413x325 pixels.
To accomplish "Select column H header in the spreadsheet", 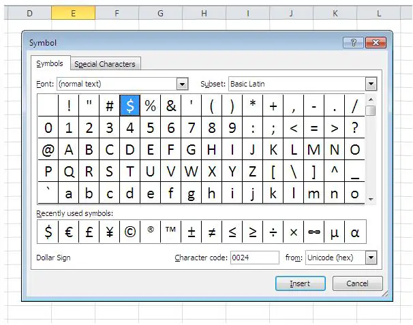I will 204,13.
